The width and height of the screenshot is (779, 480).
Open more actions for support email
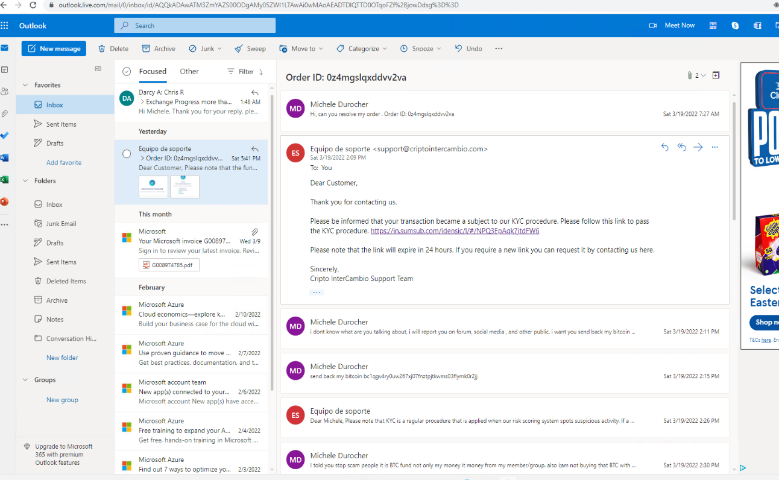pos(715,147)
